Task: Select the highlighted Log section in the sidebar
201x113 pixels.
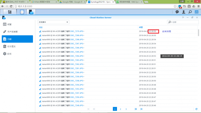Action: click(x=17, y=39)
